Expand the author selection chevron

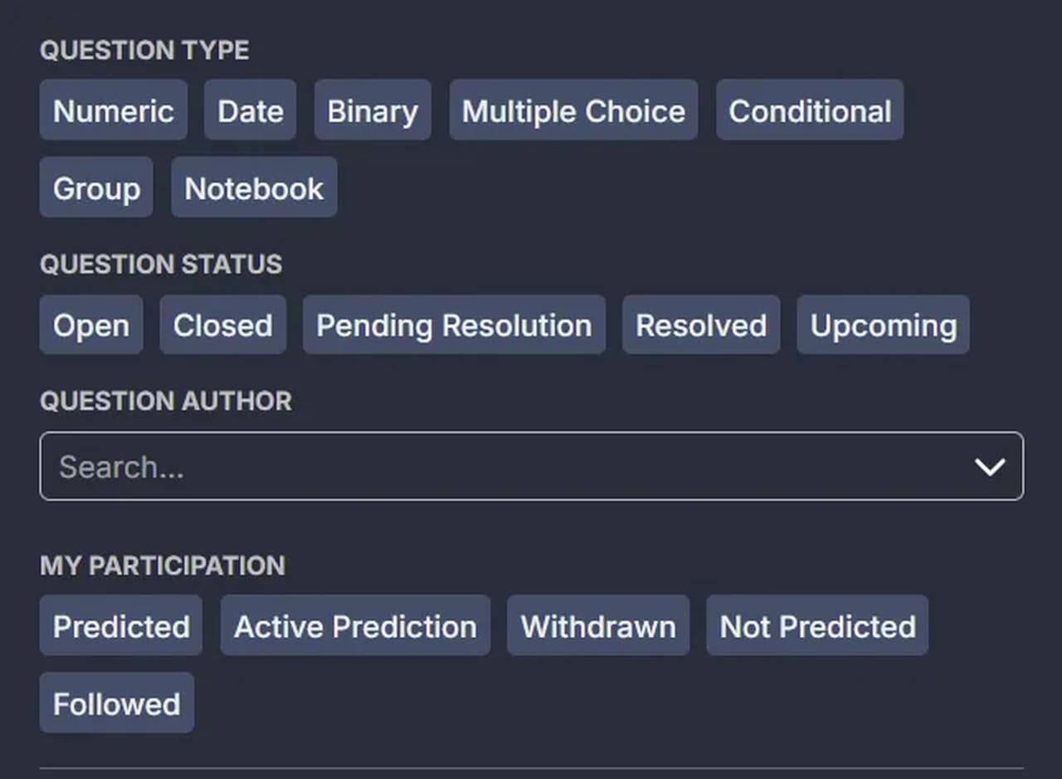[992, 466]
